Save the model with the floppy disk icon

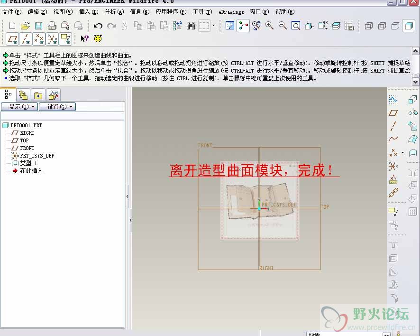click(38, 26)
